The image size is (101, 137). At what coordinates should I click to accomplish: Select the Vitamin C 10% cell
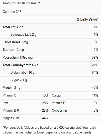[26, 96]
